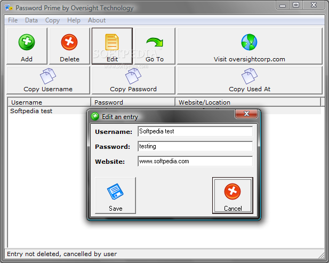This screenshot has width=329, height=263.
Task: Save the entry with the floppy disk button
Action: 115,195
